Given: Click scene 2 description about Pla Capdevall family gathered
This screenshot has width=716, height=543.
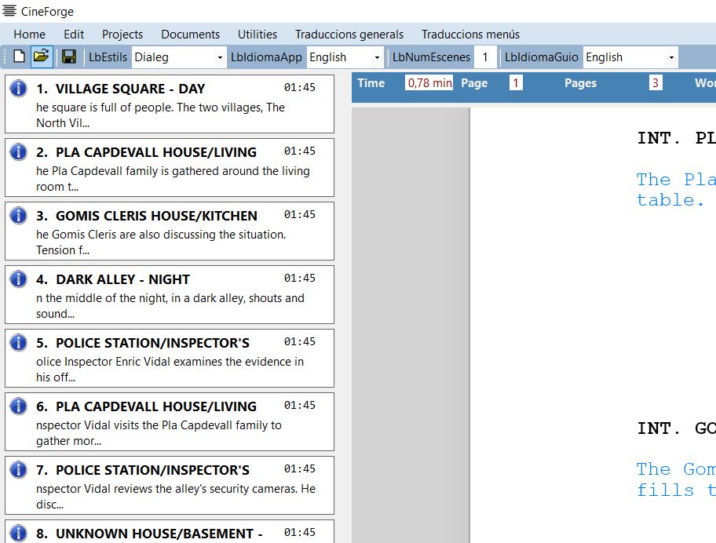Looking at the screenshot, I should coord(173,178).
